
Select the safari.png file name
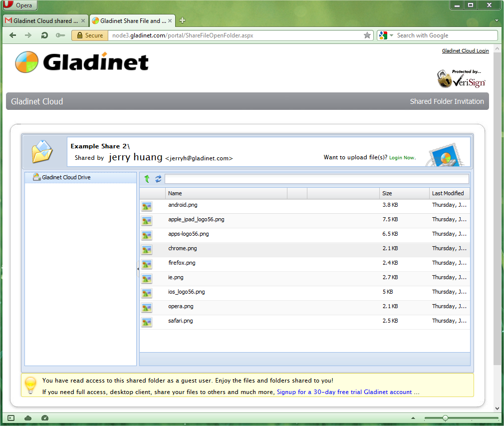pos(180,321)
